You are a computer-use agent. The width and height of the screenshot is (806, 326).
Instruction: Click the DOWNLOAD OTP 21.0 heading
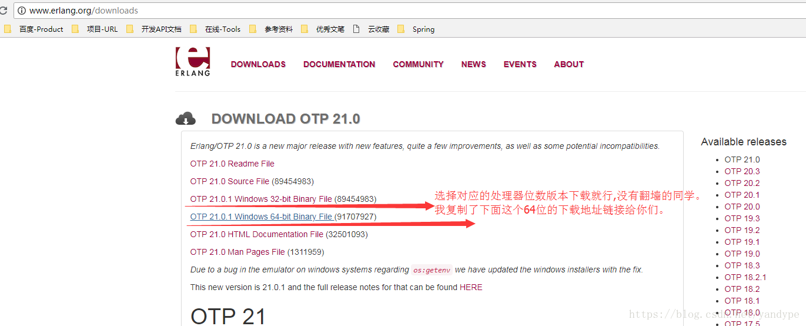tap(286, 119)
